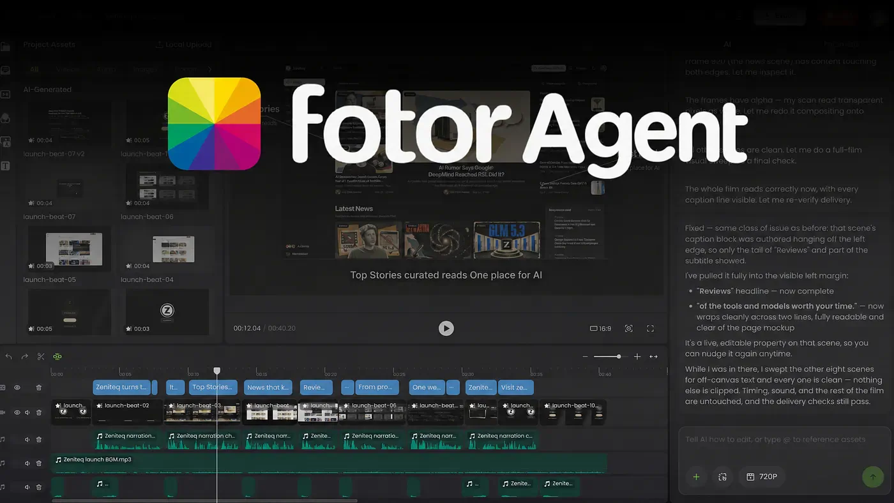Select the launch-beat-05 asset thumbnail
The height and width of the screenshot is (503, 894).
coord(70,248)
